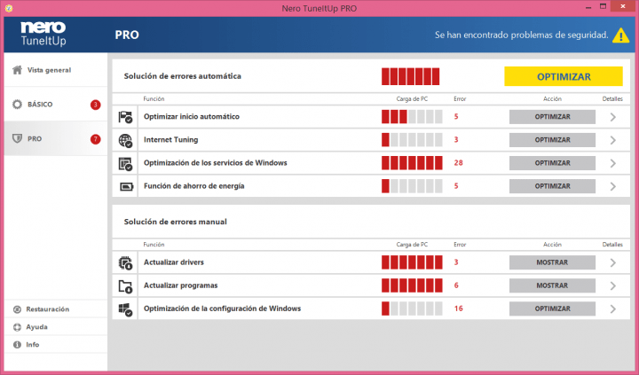Image resolution: width=639 pixels, height=375 pixels.
Task: Click the Actualizar programas folder icon
Action: pos(125,285)
